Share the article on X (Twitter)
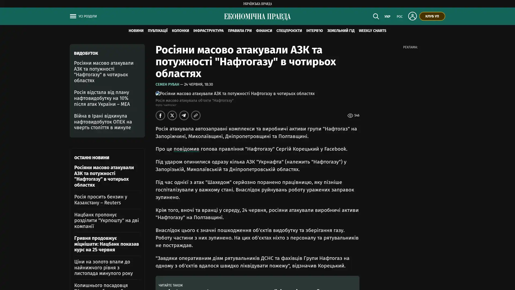The width and height of the screenshot is (515, 290). [x=172, y=115]
